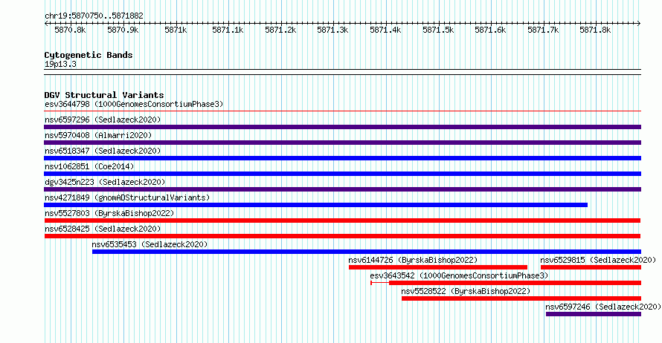Select the 19p13.3 cytogenetic band line
662x343 pixels.
pos(342,72)
